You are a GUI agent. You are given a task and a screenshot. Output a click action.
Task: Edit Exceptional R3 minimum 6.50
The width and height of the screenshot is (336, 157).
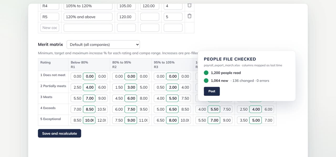160,120
